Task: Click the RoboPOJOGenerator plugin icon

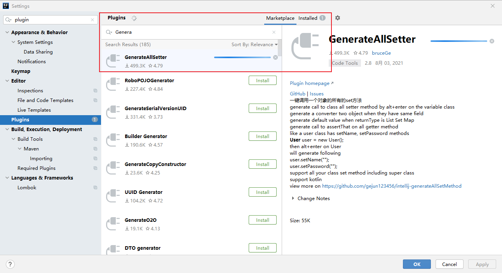Action: (x=113, y=83)
